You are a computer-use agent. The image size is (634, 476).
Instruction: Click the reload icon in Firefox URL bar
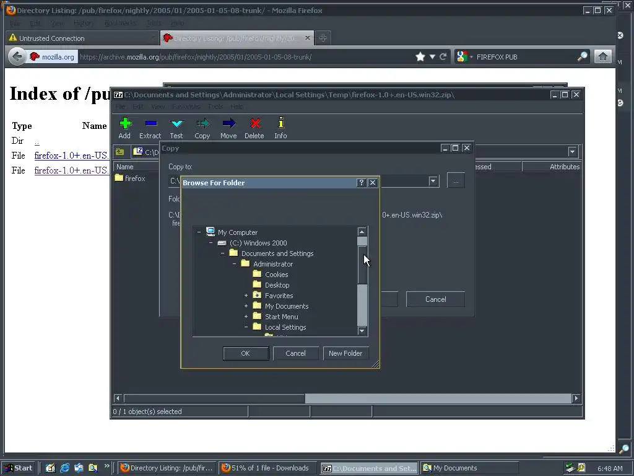tap(443, 56)
